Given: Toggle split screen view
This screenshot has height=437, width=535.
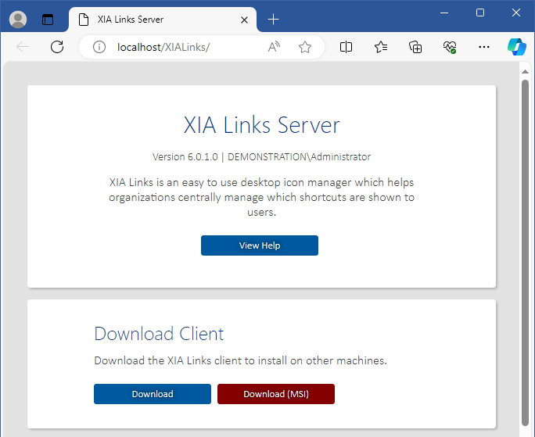Looking at the screenshot, I should 346,47.
